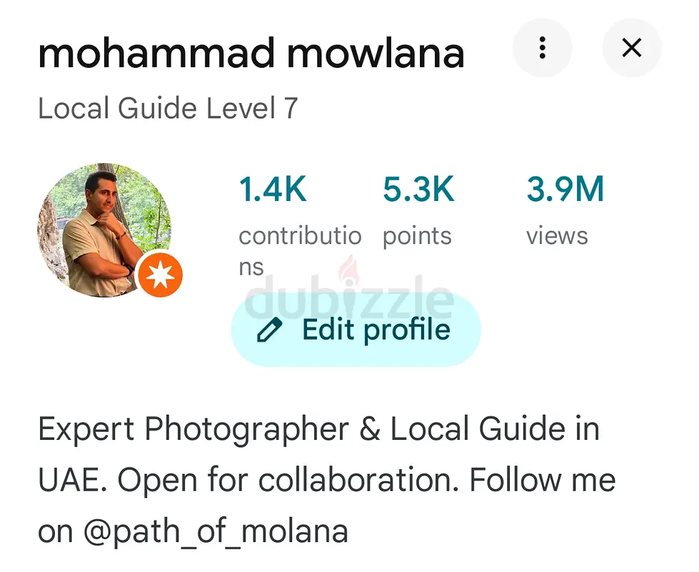Open the three-dot more options menu
The image size is (699, 572).
tap(543, 49)
